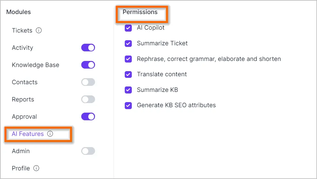Viewport: 317px width, 179px height.
Task: Click the Permissions heading
Action: [140, 12]
